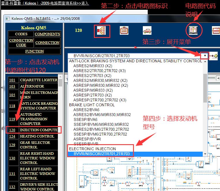The height and width of the screenshot is (191, 220).
Task: Click the add-wire plus icon beside dropdown
Action: [213, 56]
